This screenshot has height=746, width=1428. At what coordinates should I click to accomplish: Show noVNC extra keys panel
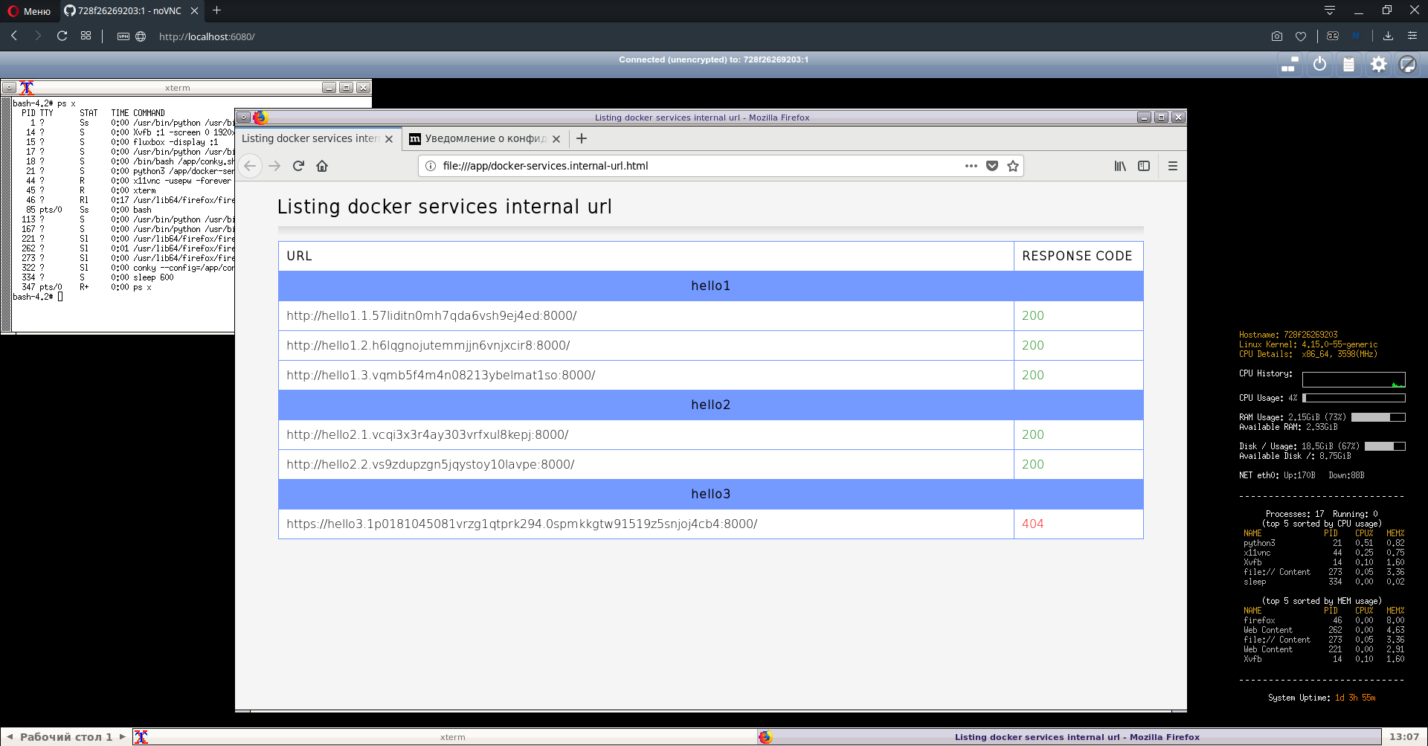click(x=1290, y=65)
